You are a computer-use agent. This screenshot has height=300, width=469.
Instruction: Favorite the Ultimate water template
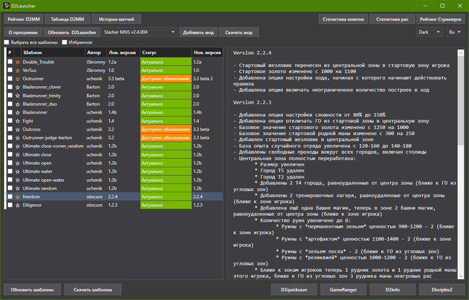point(18,171)
